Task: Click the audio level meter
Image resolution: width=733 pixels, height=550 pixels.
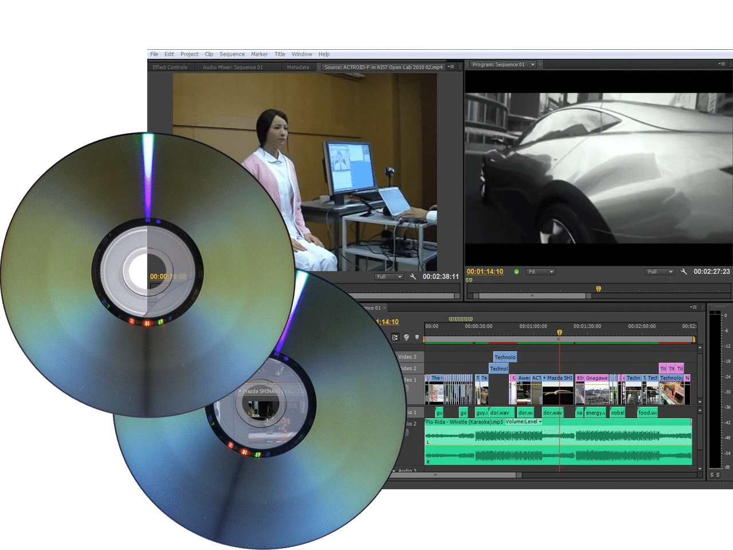Action: (x=715, y=390)
